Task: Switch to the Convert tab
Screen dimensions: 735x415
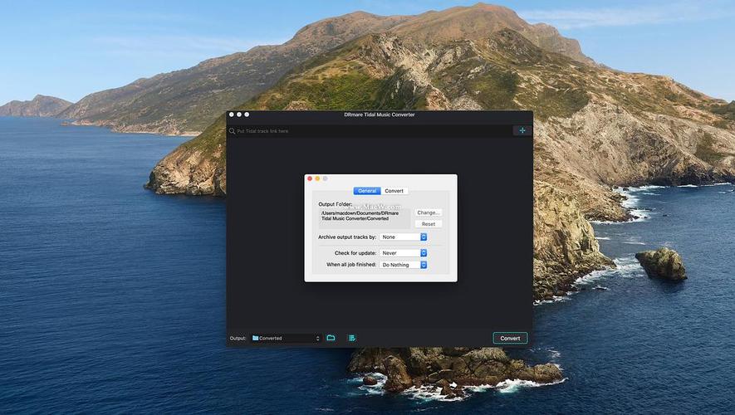Action: click(x=394, y=191)
